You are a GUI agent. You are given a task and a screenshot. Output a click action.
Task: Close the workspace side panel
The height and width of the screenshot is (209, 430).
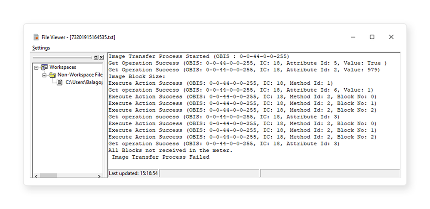[x=101, y=57]
